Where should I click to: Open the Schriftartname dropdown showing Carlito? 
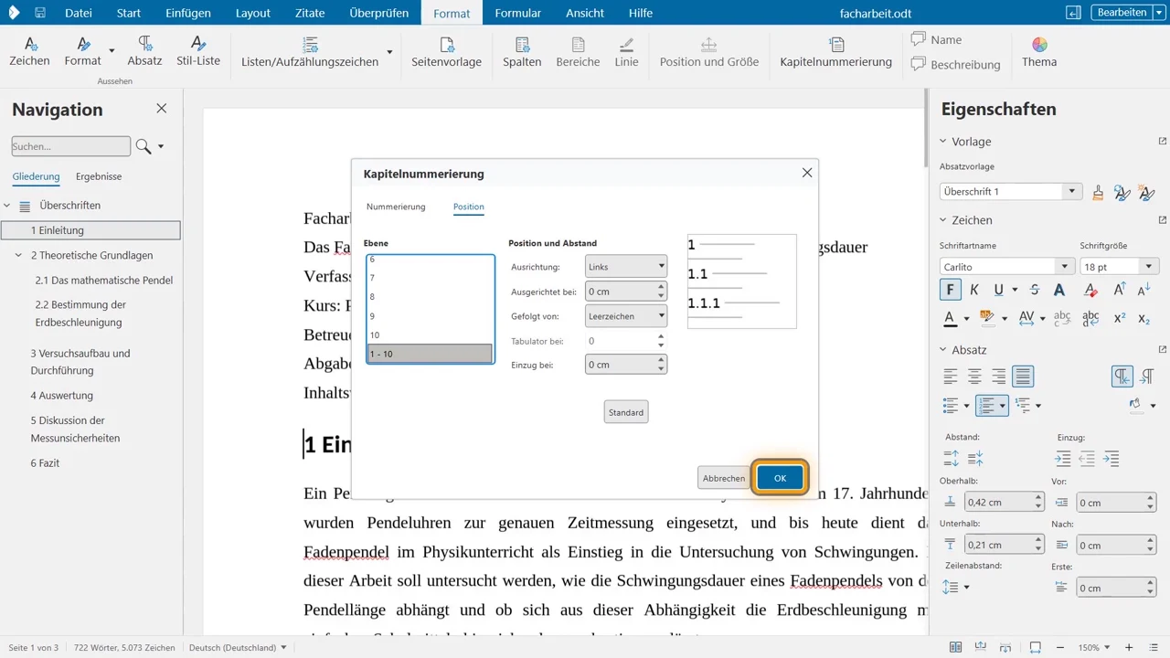[x=1007, y=267]
